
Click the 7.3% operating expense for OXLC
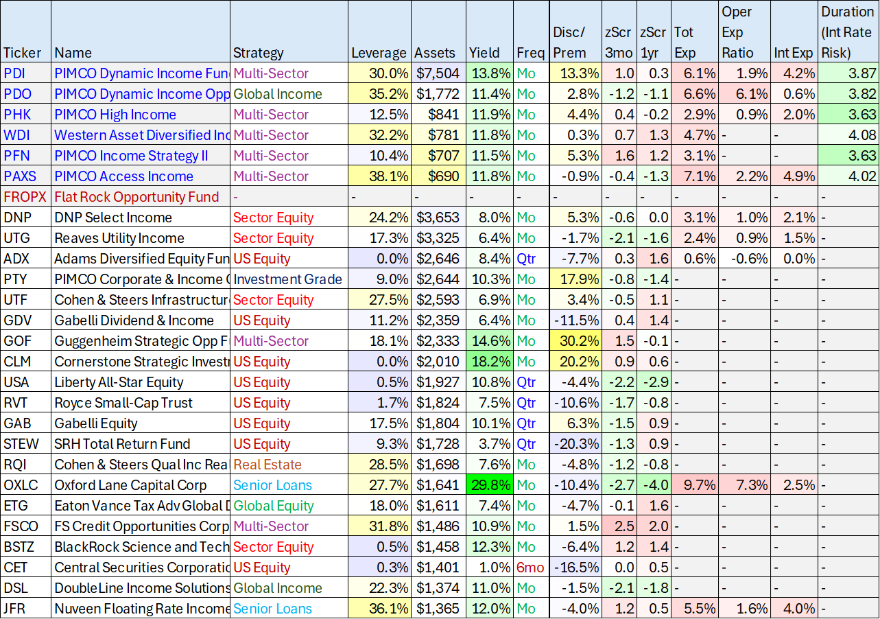pos(744,485)
